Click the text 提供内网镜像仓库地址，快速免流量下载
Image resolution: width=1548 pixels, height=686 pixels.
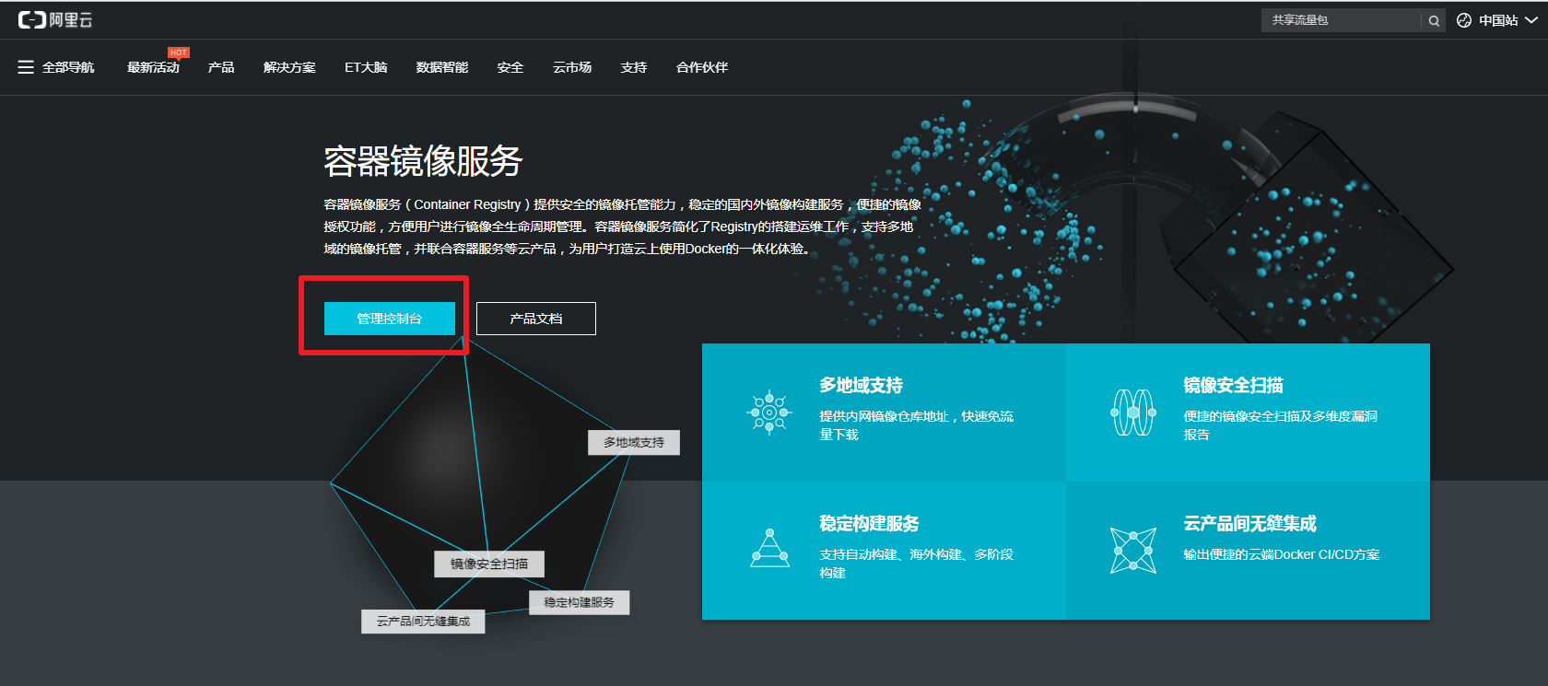(x=917, y=425)
